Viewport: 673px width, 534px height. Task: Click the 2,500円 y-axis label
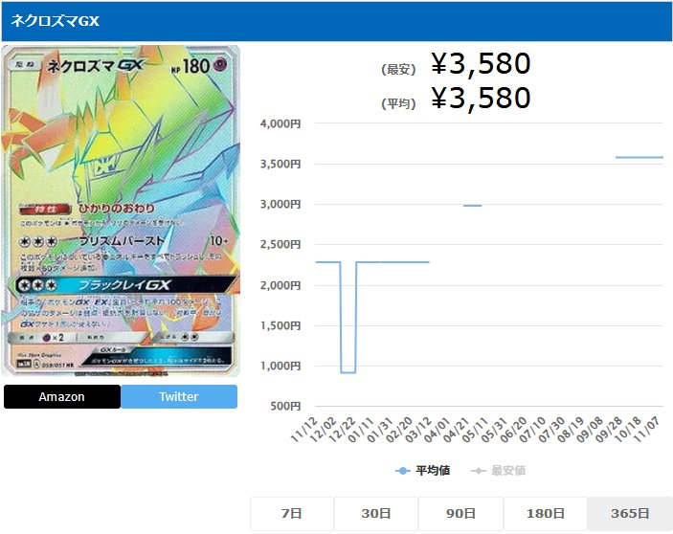(x=280, y=244)
